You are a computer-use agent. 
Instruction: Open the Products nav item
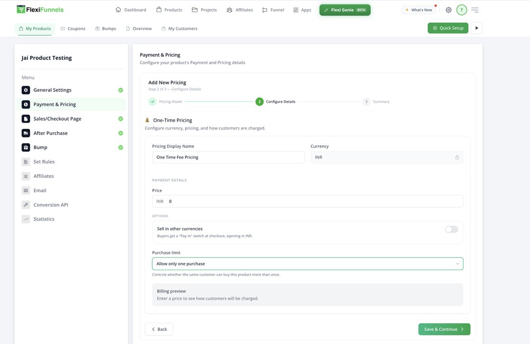pyautogui.click(x=169, y=10)
